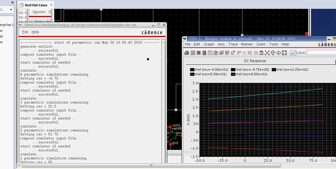Click the horizontal strip chart icon in ViVA
Viewport: 336px width, 169px height.
click(x=204, y=53)
